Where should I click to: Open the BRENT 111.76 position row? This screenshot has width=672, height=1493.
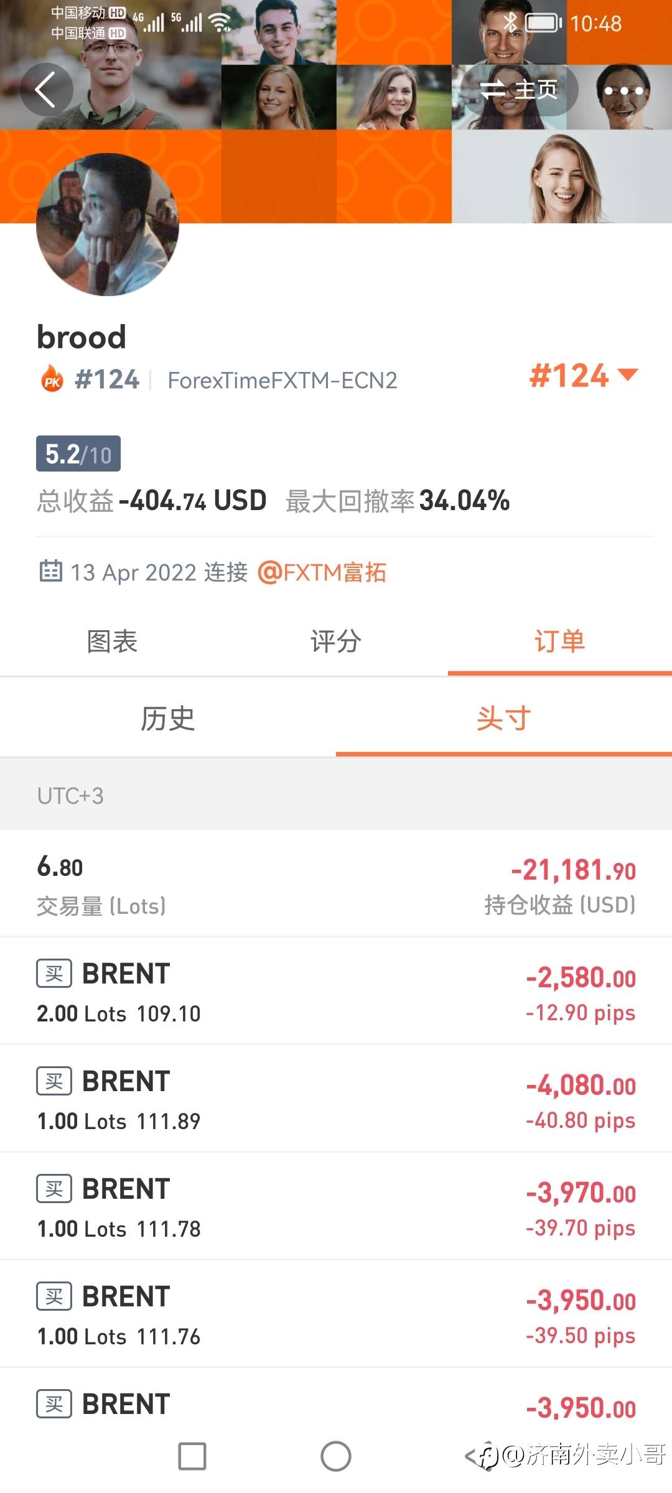tap(336, 1314)
